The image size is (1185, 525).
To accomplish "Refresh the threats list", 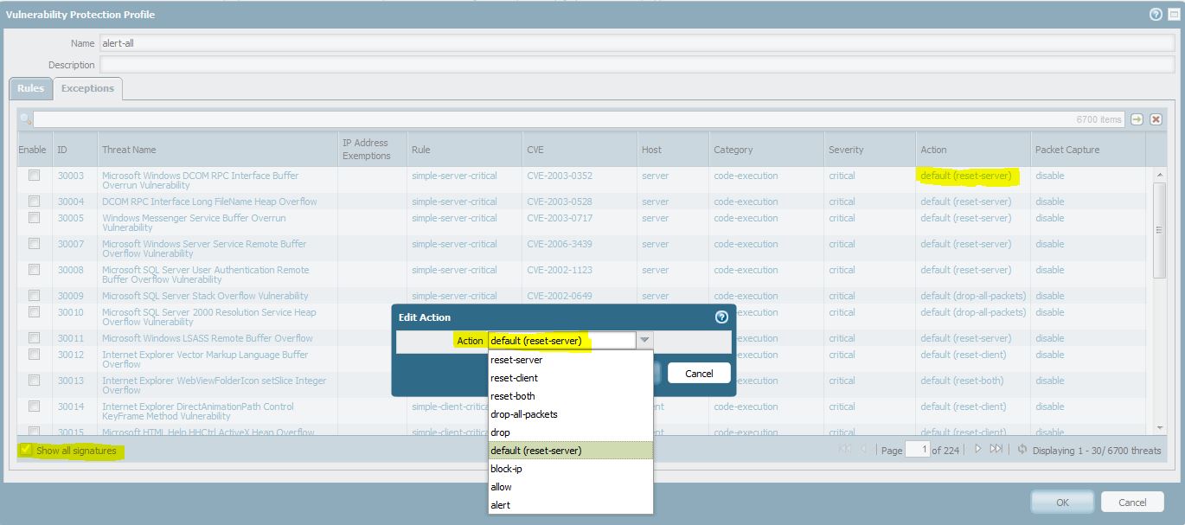I will 1022,450.
